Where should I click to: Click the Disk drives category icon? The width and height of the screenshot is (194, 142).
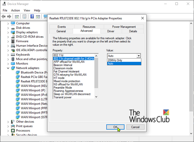pos(13,28)
